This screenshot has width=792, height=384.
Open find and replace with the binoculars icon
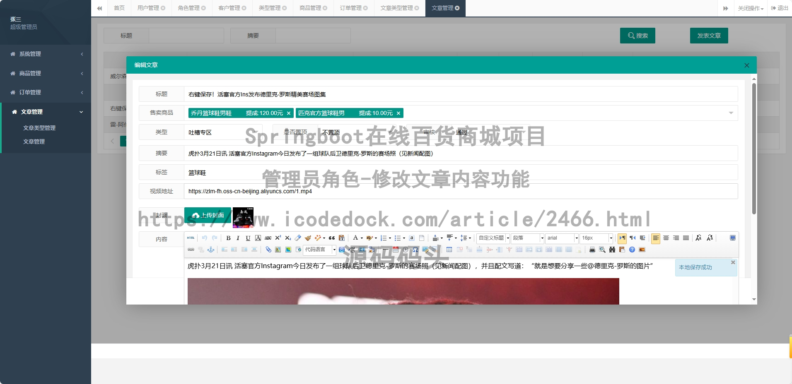pos(612,250)
